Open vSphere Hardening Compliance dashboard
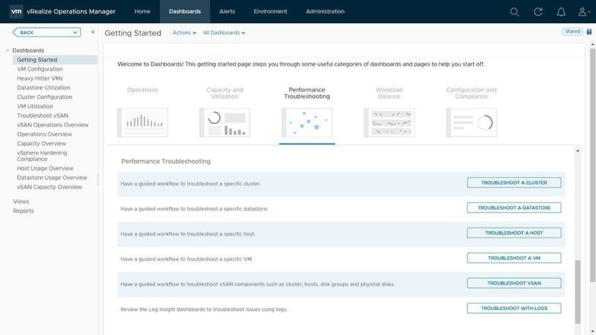This screenshot has width=596, height=335. 42,156
